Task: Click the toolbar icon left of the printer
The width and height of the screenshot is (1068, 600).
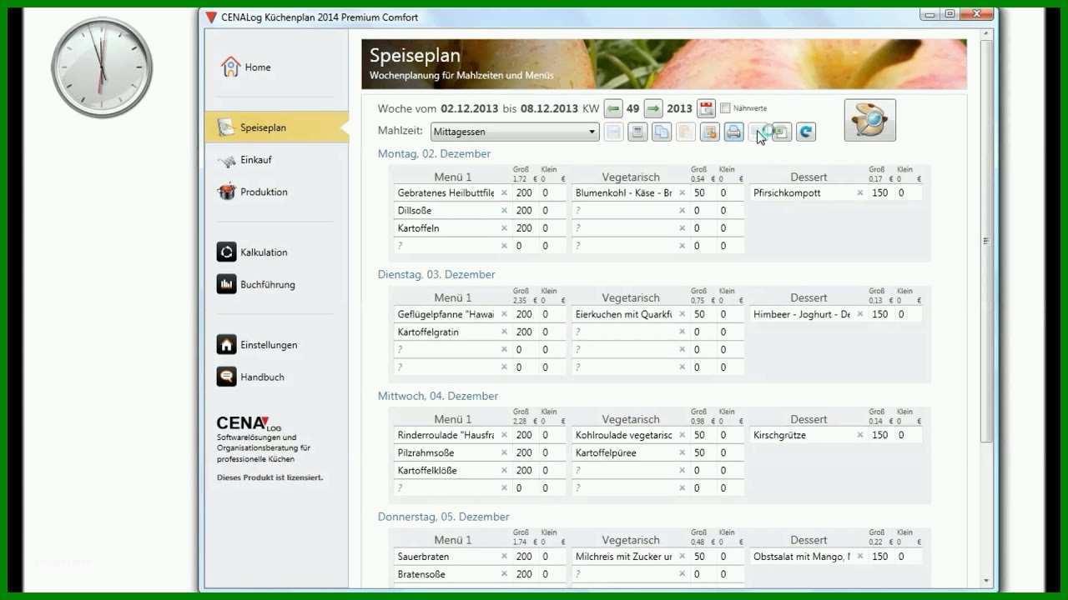Action: [x=710, y=132]
